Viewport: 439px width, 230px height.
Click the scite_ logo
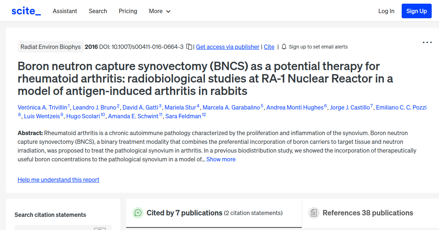[26, 11]
